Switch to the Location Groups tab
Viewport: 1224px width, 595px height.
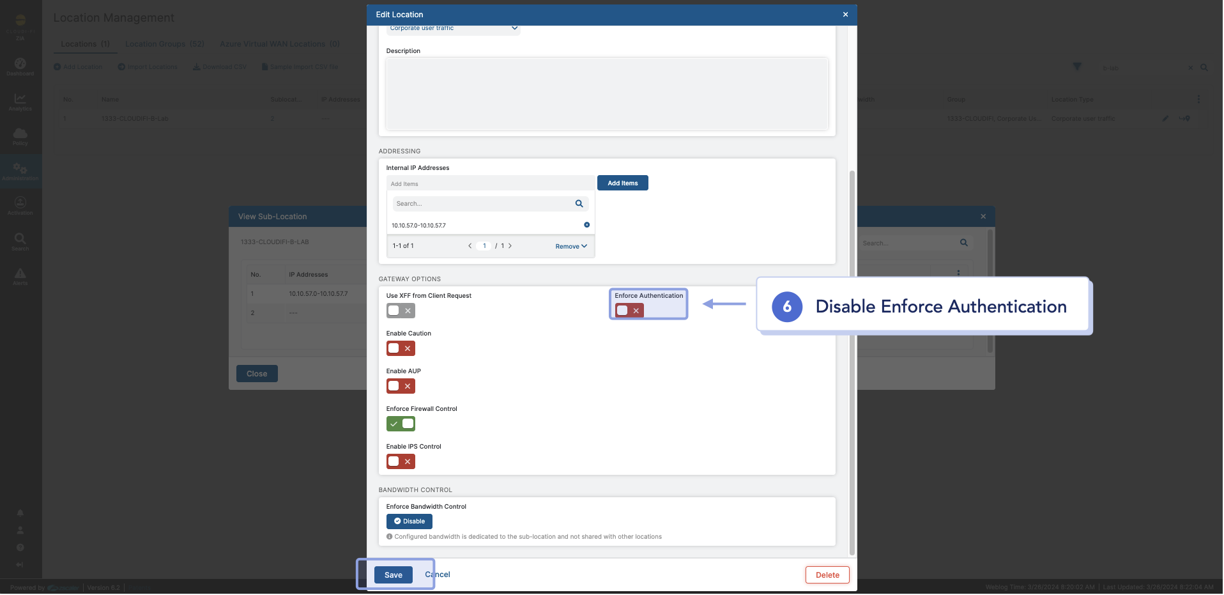point(164,44)
